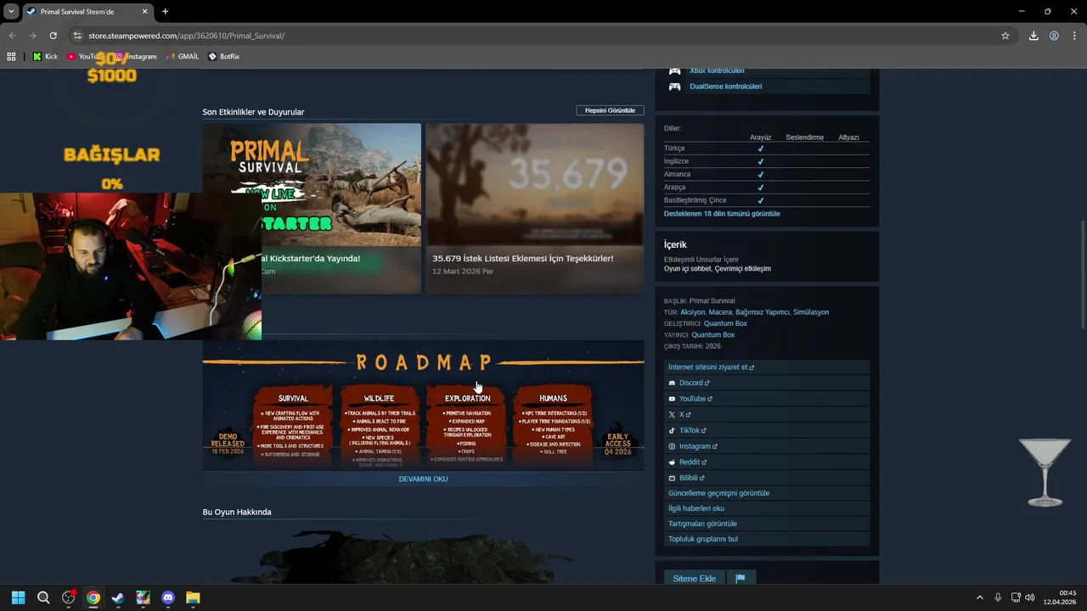Click the YouTube icon in the links list
Viewport: 1087px width, 611px height.
click(x=672, y=399)
